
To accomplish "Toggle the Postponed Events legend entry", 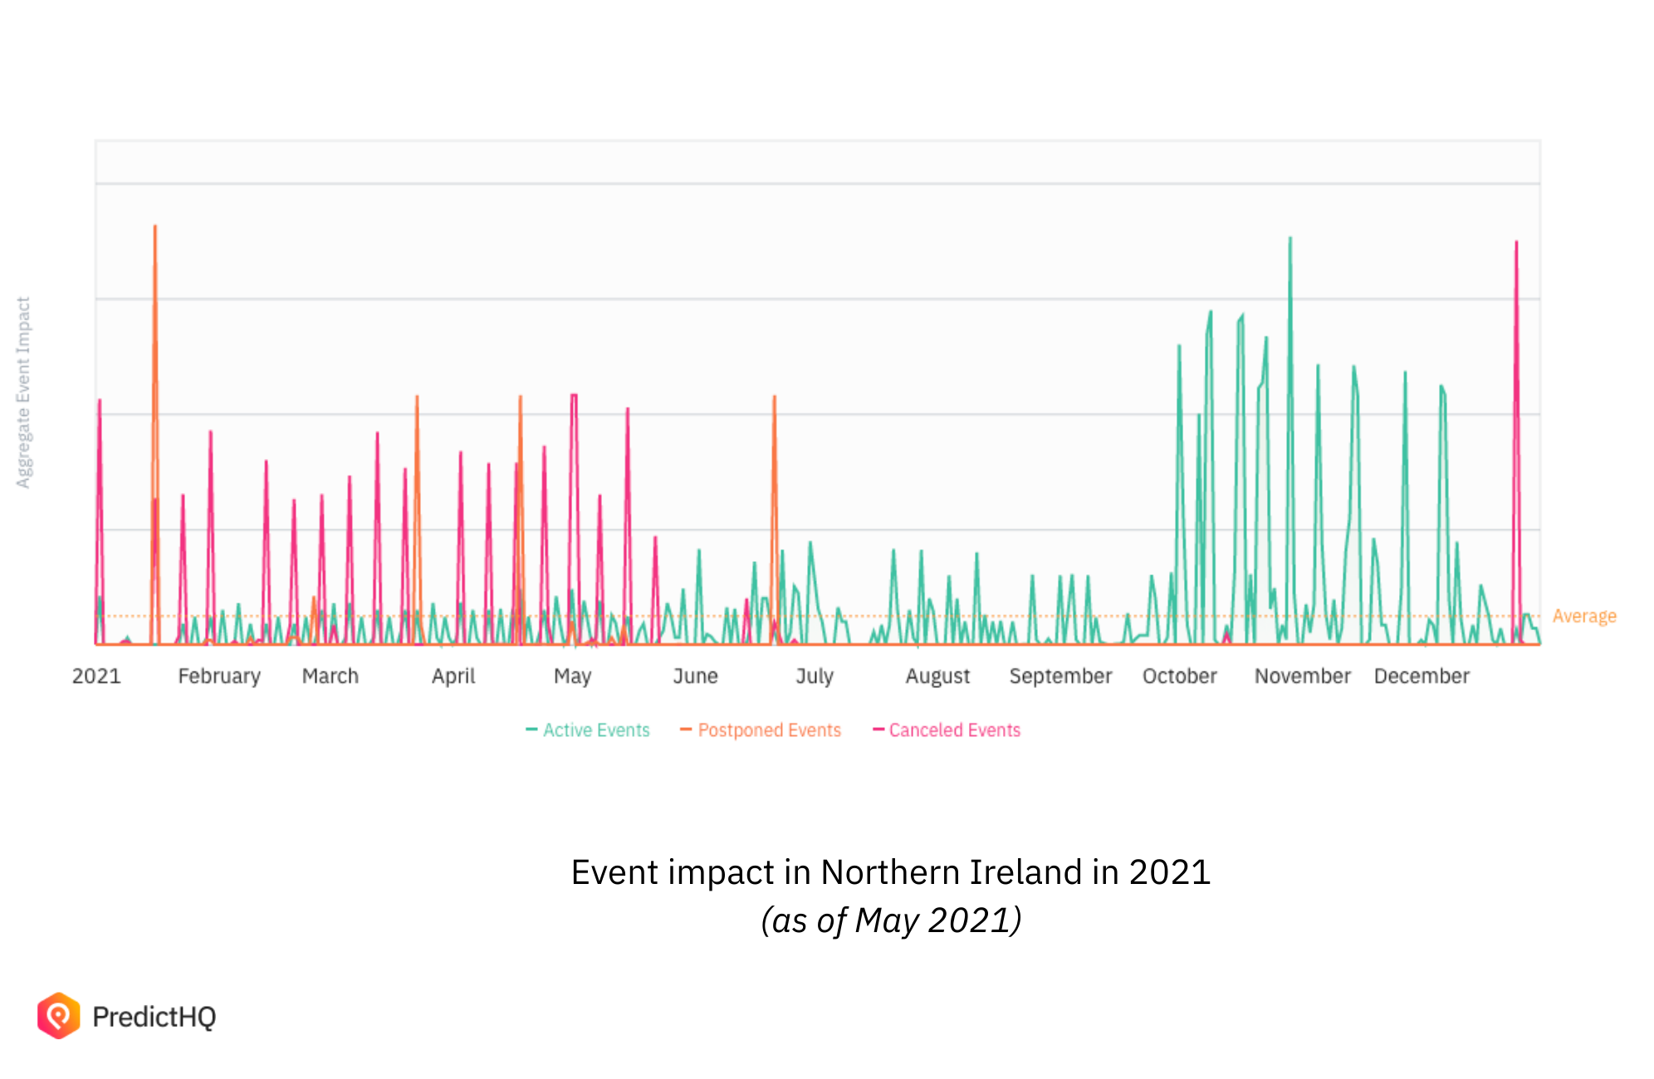I will coord(769,730).
